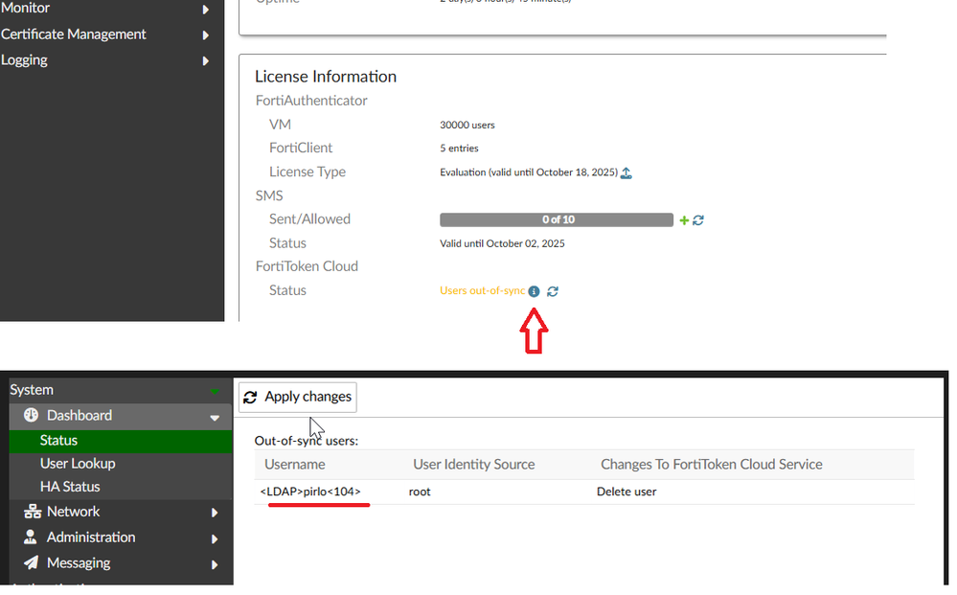Select the Status menu item
The height and width of the screenshot is (595, 957).
click(x=121, y=441)
